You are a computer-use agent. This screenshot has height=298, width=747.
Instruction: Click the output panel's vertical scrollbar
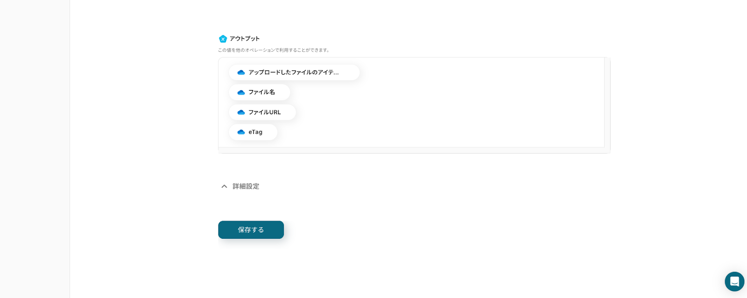(607, 103)
